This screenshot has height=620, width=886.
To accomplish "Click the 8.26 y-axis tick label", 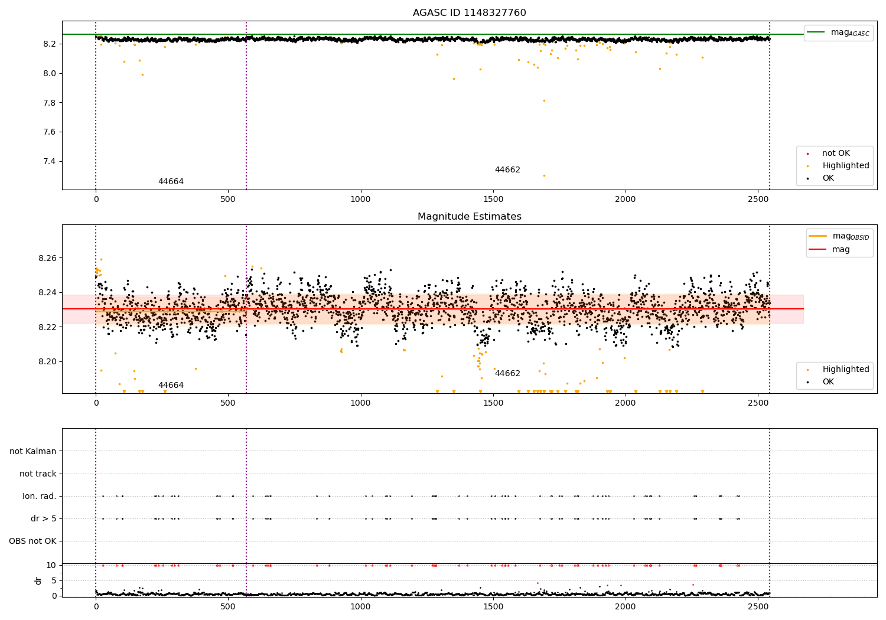I will (x=48, y=258).
